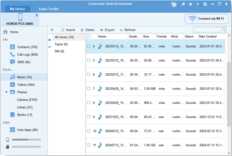Click the search magnifier icon
232x156 pixels.
224,29
